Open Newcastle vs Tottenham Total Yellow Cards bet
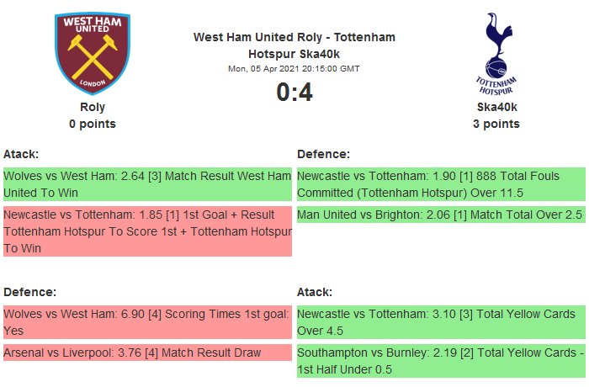This screenshot has width=589, height=387. (x=440, y=321)
